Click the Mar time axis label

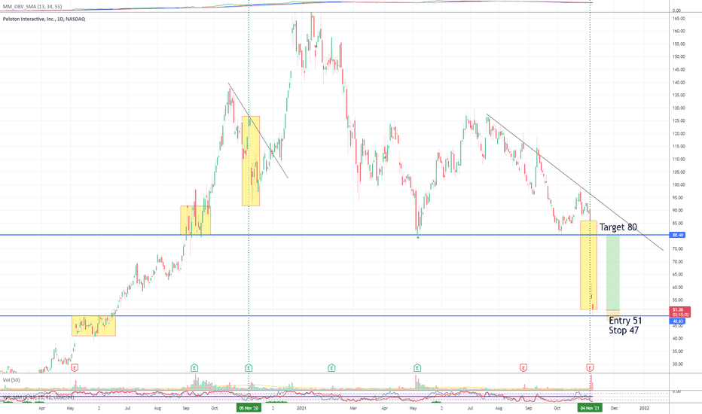tap(353, 408)
